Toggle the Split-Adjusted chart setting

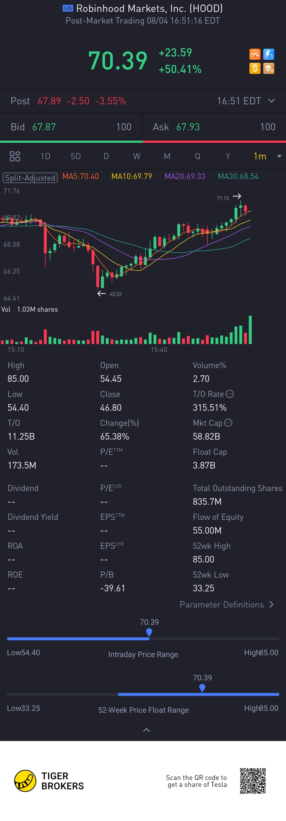pos(30,177)
